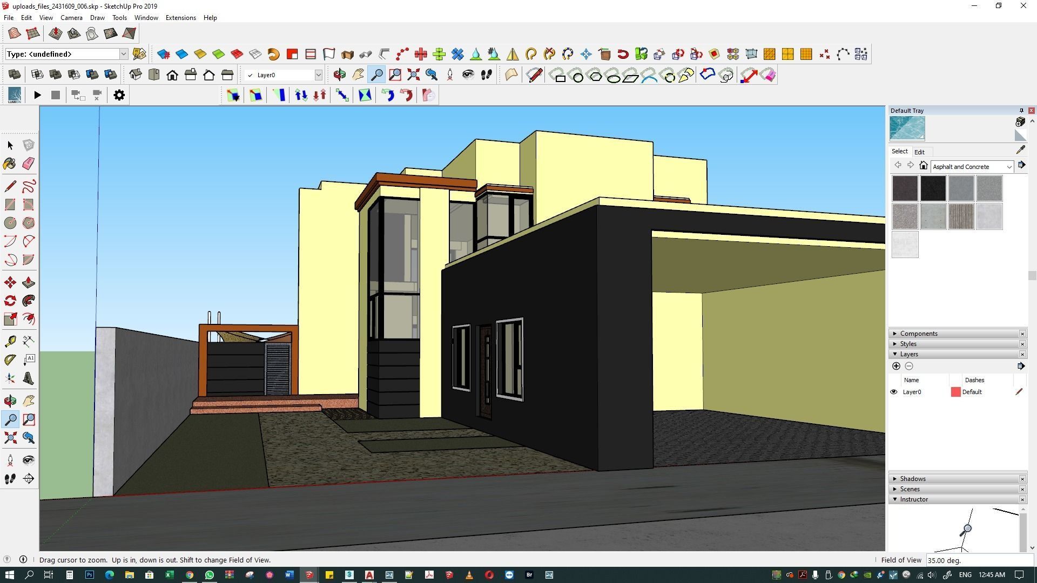Click the Zoom Extents icon in the top toolbar
1037x583 pixels.
(x=413, y=75)
